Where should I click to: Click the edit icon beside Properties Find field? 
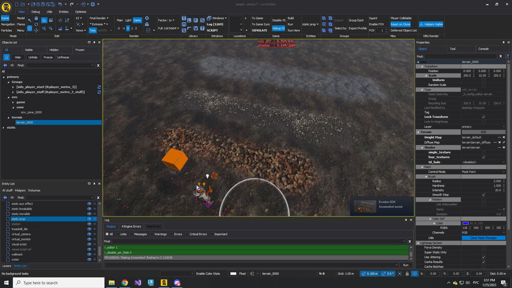click(x=507, y=56)
